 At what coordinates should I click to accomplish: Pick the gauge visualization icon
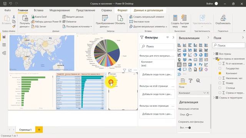[190, 60]
